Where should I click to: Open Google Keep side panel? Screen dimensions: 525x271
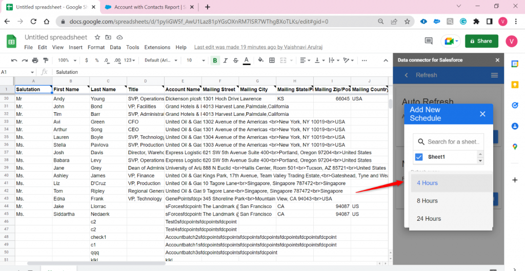515,85
